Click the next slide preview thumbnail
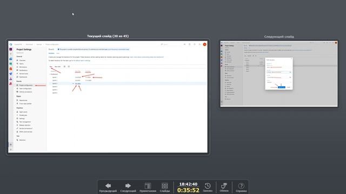The width and height of the screenshot is (346, 194). coord(279,74)
